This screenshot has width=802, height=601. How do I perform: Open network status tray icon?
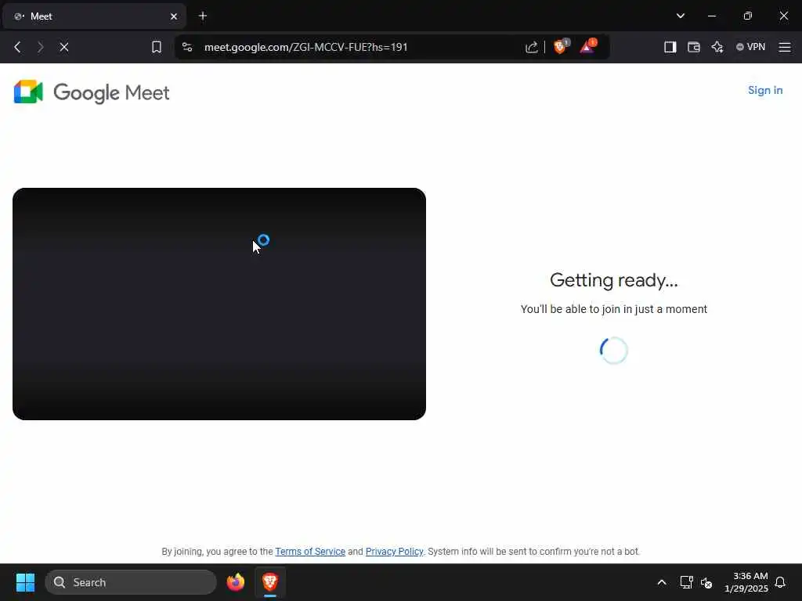(x=686, y=582)
